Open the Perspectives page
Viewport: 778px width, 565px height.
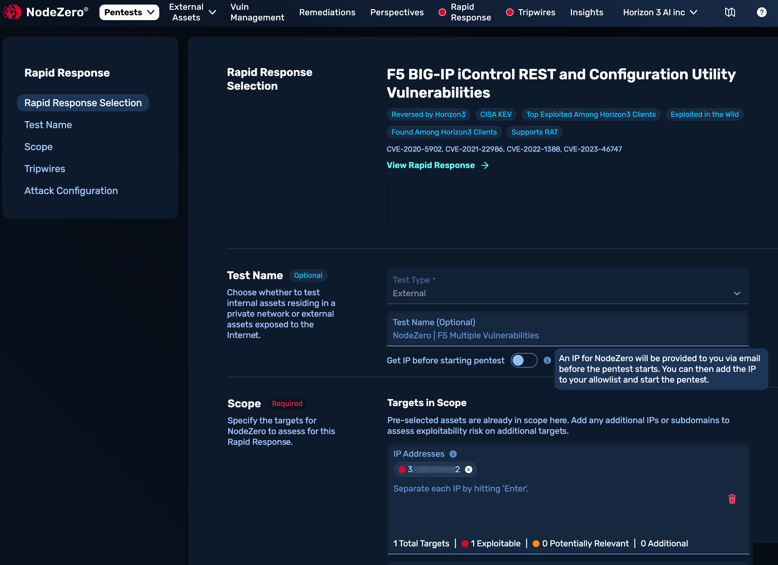click(x=397, y=12)
